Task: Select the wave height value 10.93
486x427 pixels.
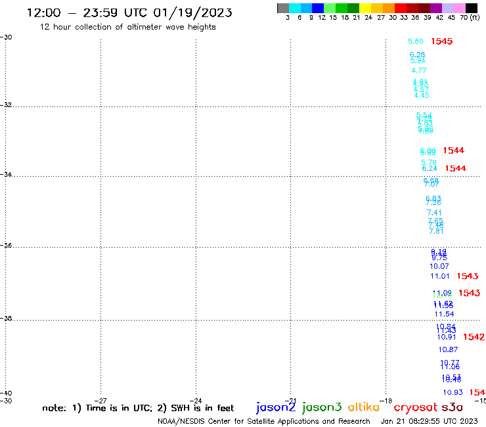Action: tap(453, 393)
